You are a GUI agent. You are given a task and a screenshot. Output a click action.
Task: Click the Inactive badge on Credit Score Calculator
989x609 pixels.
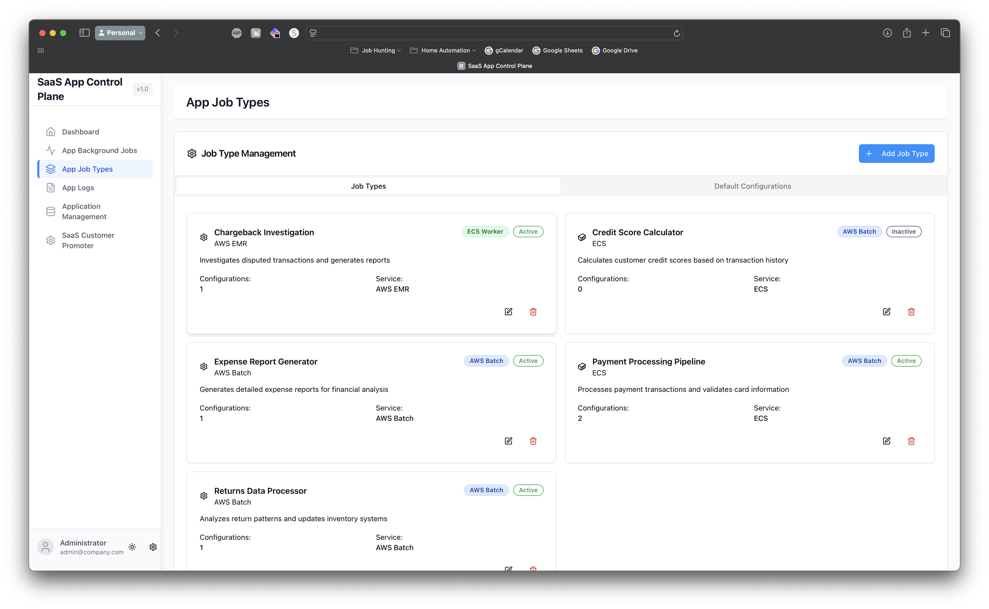(x=904, y=232)
